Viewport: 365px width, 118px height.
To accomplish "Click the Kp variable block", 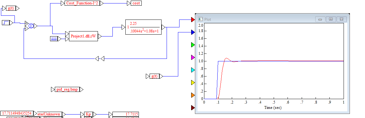I will pyautogui.click(x=88, y=114).
